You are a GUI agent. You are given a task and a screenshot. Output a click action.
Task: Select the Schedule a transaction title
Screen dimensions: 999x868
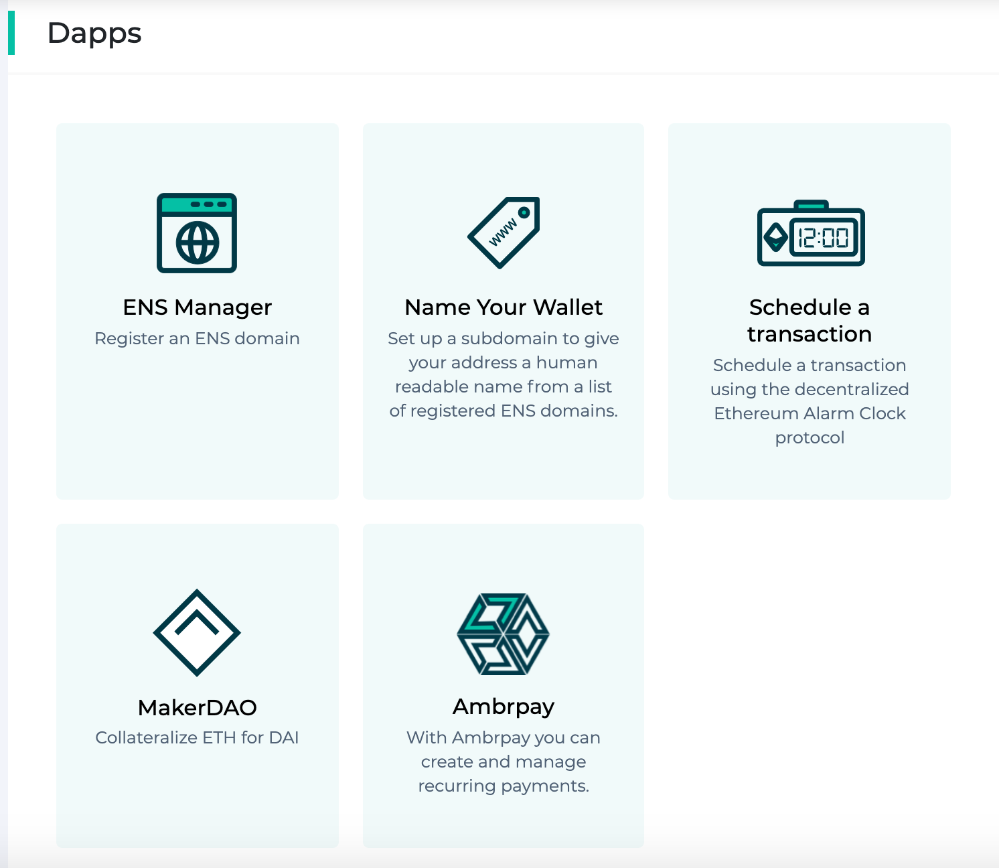(810, 320)
